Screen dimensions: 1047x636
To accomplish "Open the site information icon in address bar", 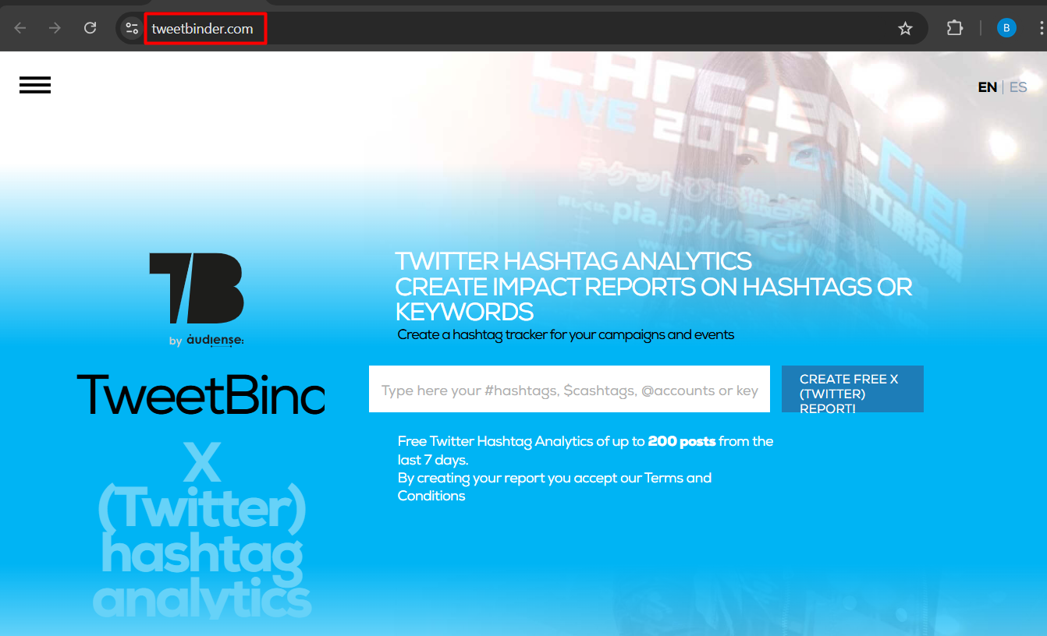I will [130, 28].
